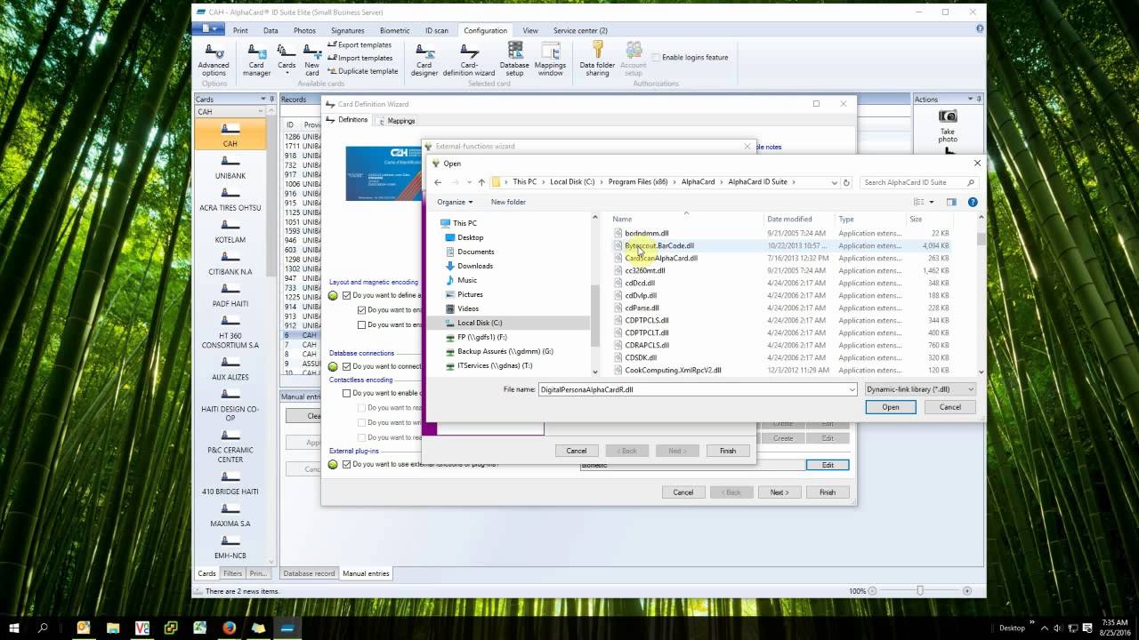The width and height of the screenshot is (1139, 640).
Task: Click Import templates
Action: (359, 58)
